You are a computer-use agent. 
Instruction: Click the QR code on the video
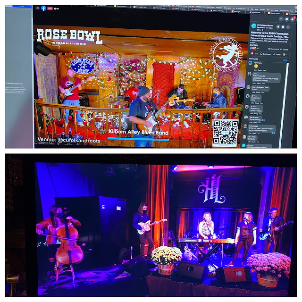tap(226, 133)
